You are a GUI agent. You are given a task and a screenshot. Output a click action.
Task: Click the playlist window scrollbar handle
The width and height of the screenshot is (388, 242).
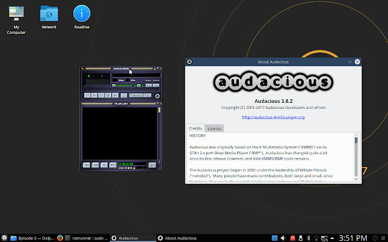pos(159,110)
